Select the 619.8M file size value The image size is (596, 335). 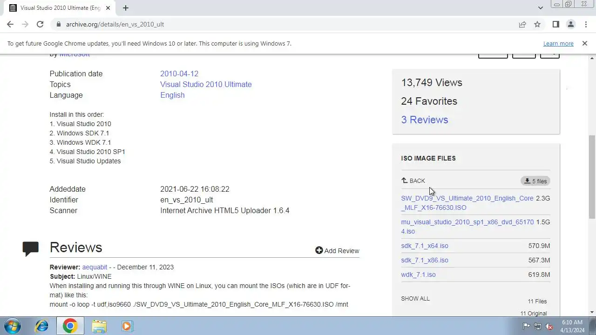coord(539,275)
